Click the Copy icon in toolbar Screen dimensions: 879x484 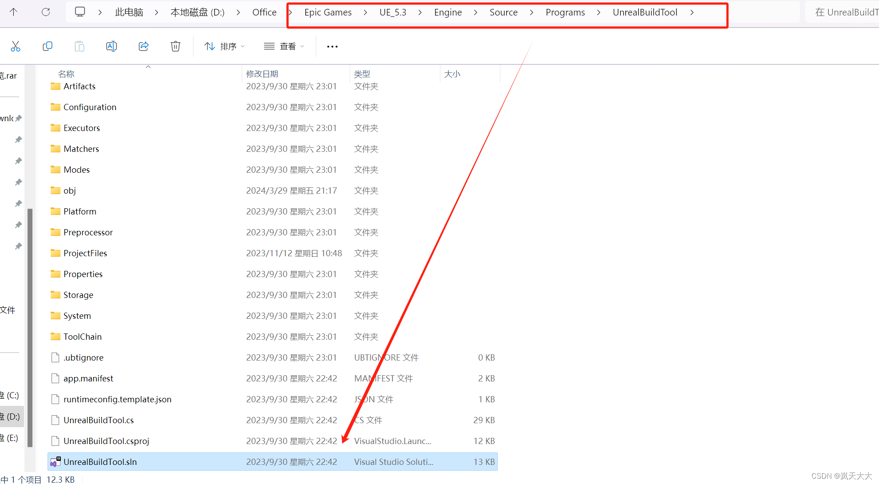(48, 46)
